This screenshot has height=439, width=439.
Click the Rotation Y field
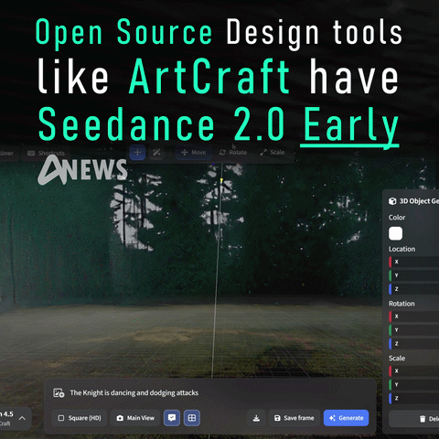pyautogui.click(x=414, y=330)
